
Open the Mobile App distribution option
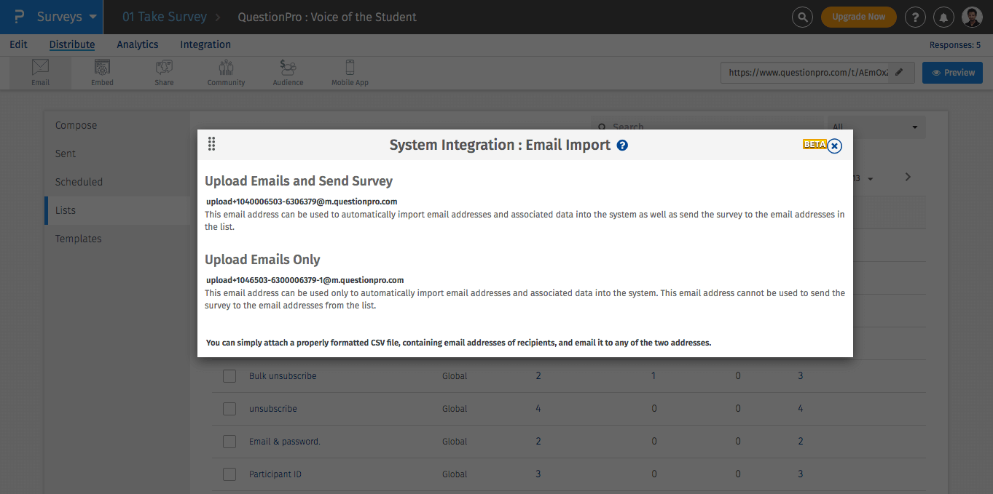(x=350, y=72)
